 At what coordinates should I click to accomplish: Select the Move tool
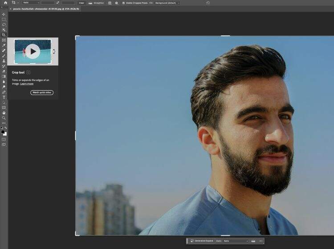pyautogui.click(x=4, y=14)
